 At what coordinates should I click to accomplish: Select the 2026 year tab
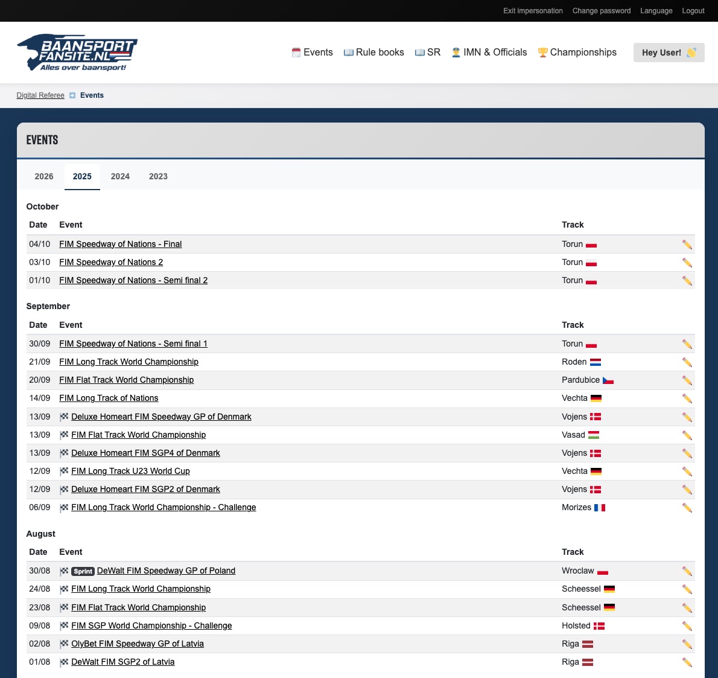(44, 176)
